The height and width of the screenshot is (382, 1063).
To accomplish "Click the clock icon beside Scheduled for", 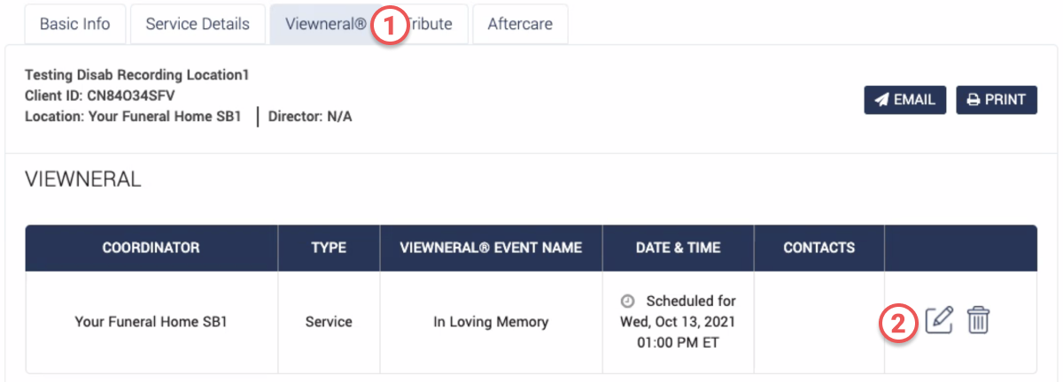I will coord(627,302).
